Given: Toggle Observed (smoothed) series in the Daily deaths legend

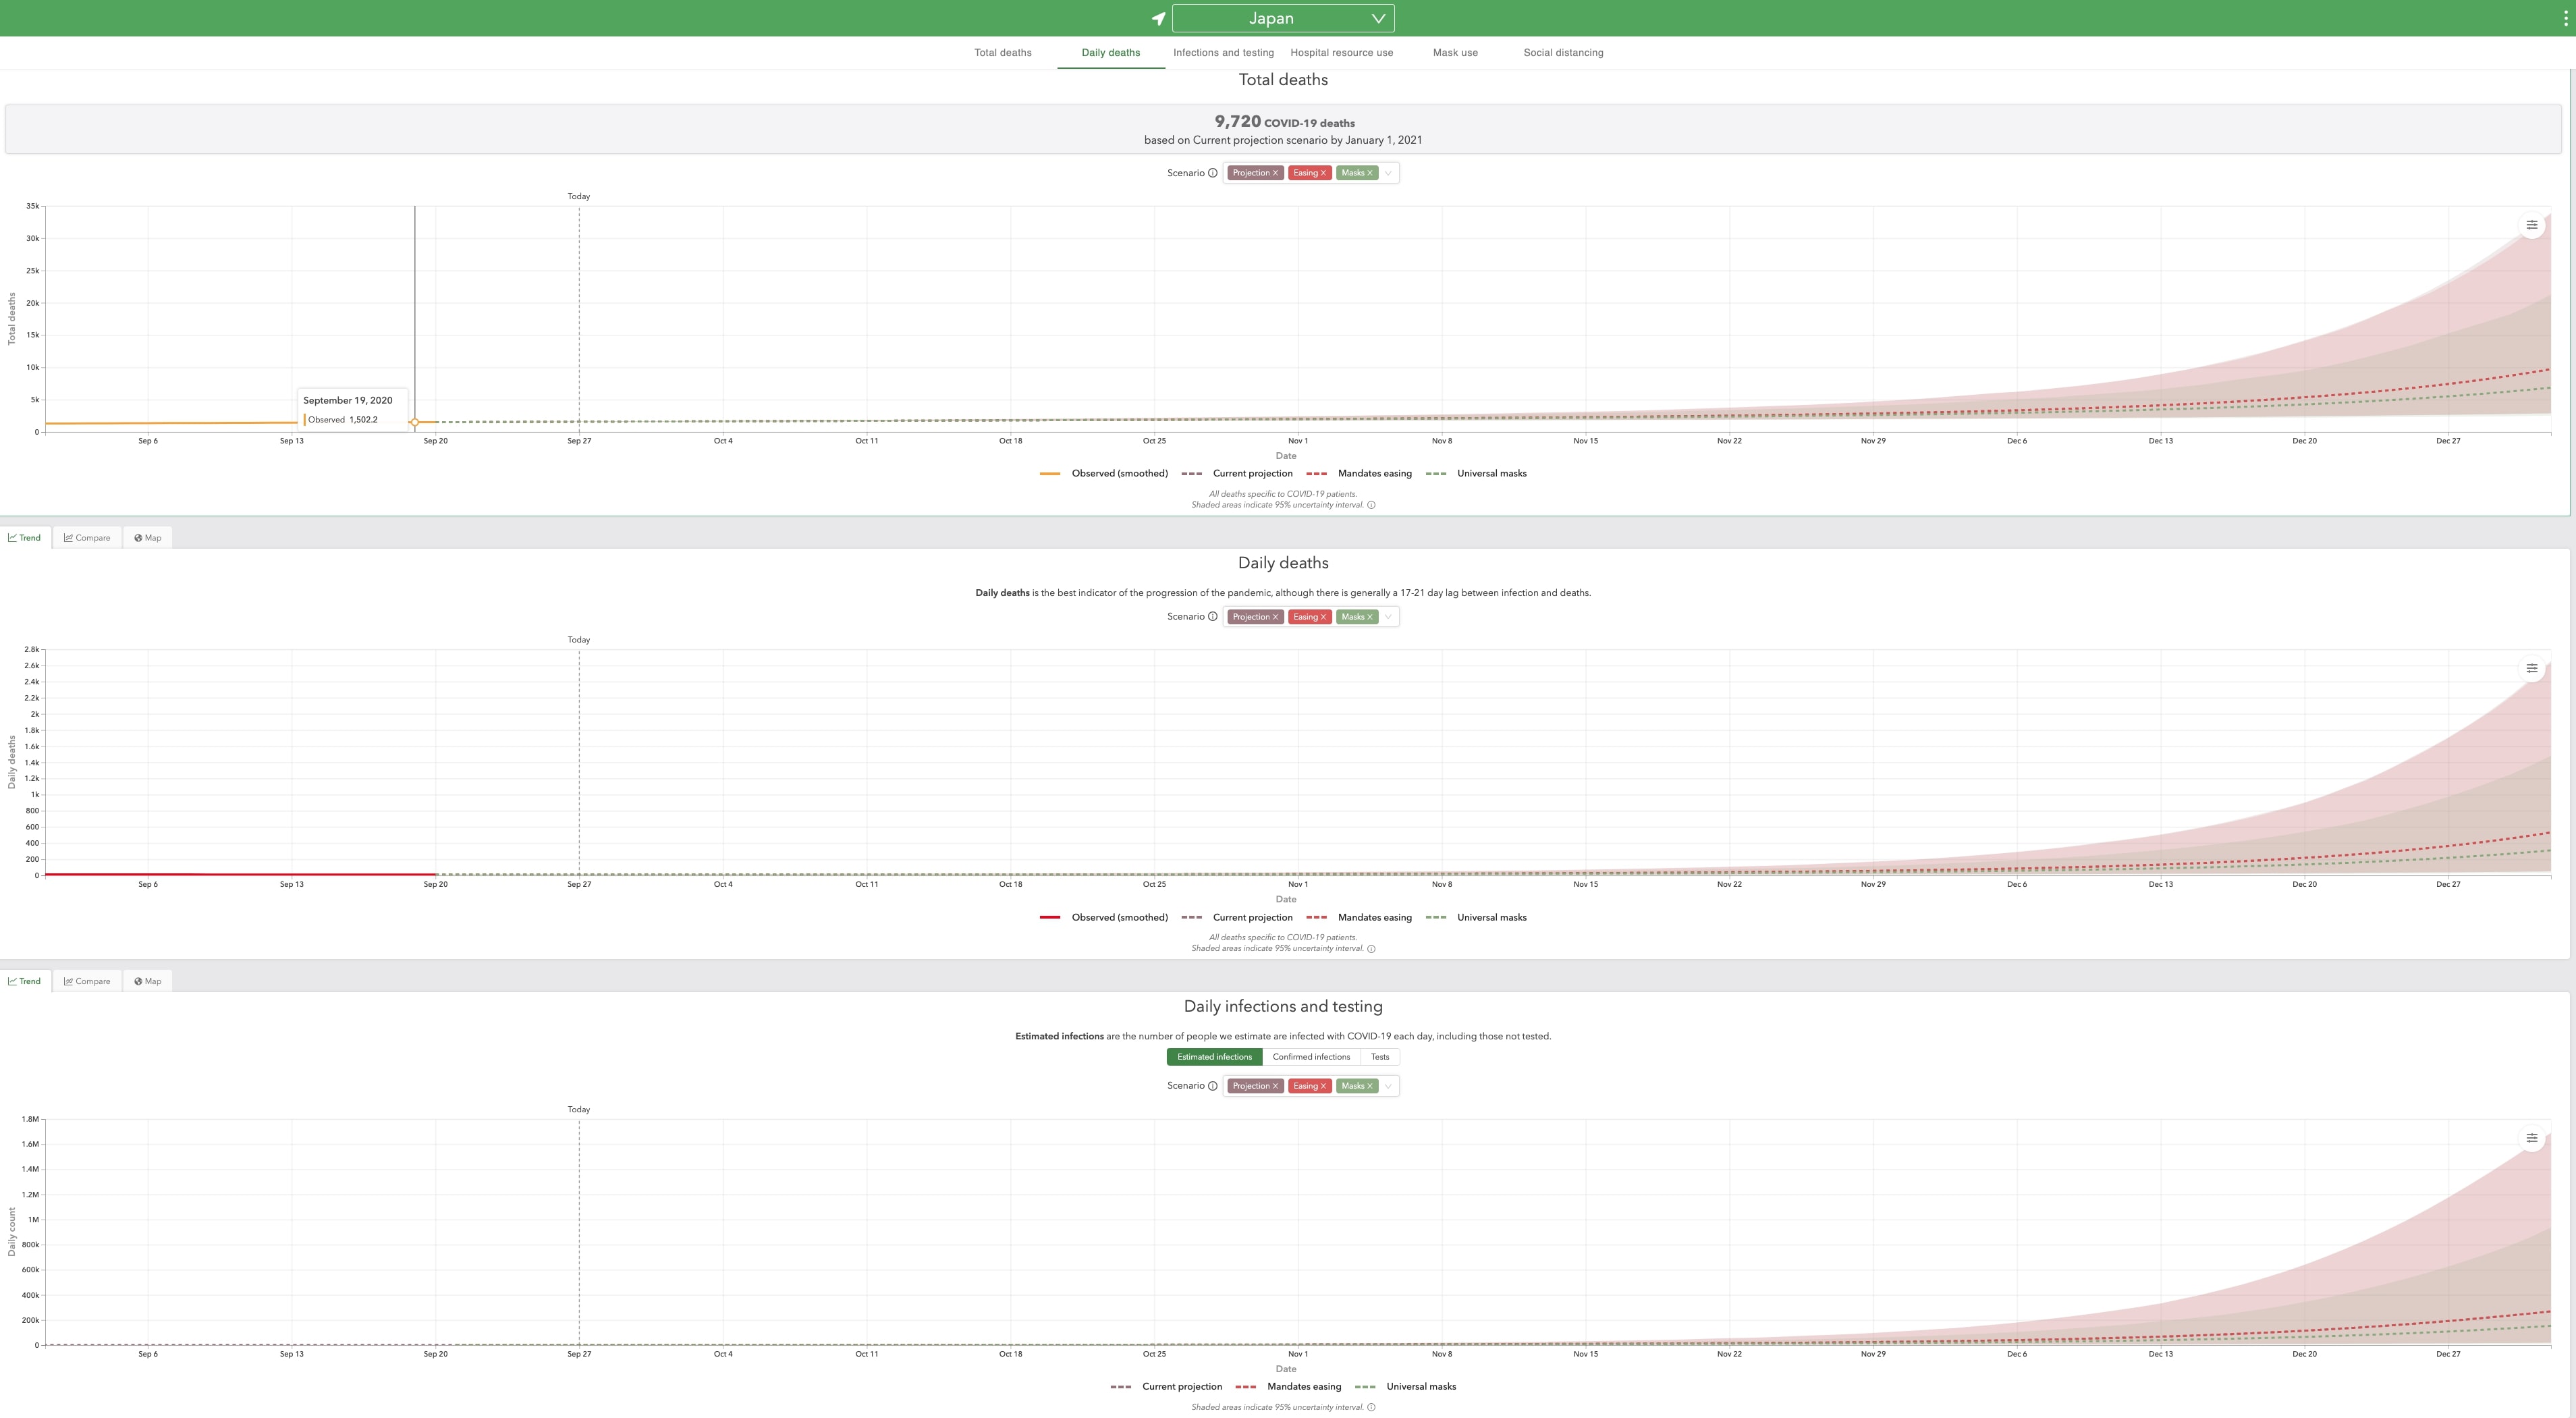Looking at the screenshot, I should pos(1104,917).
